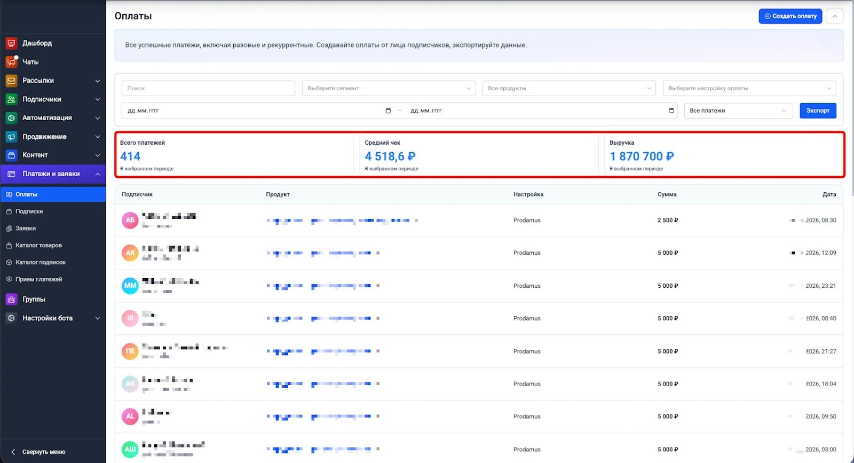854x463 pixels.
Task: Go to Подписки in the sidebar
Action: [29, 211]
